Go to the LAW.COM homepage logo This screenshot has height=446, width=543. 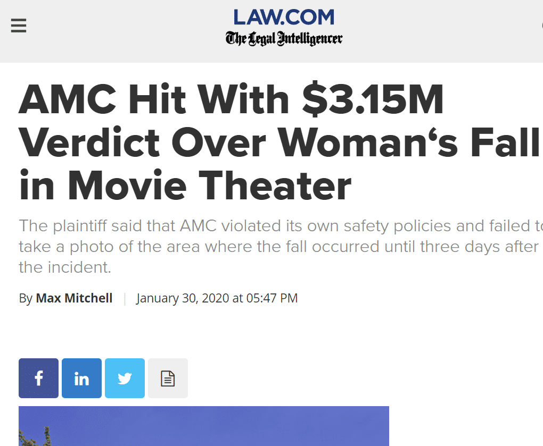284,17
